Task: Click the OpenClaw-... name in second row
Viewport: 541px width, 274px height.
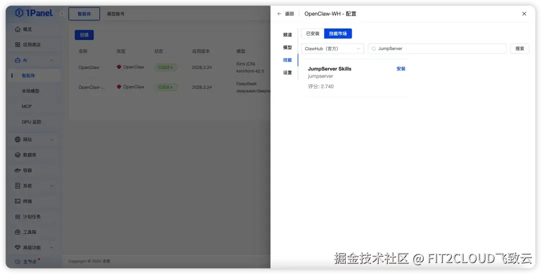Action: coord(92,87)
